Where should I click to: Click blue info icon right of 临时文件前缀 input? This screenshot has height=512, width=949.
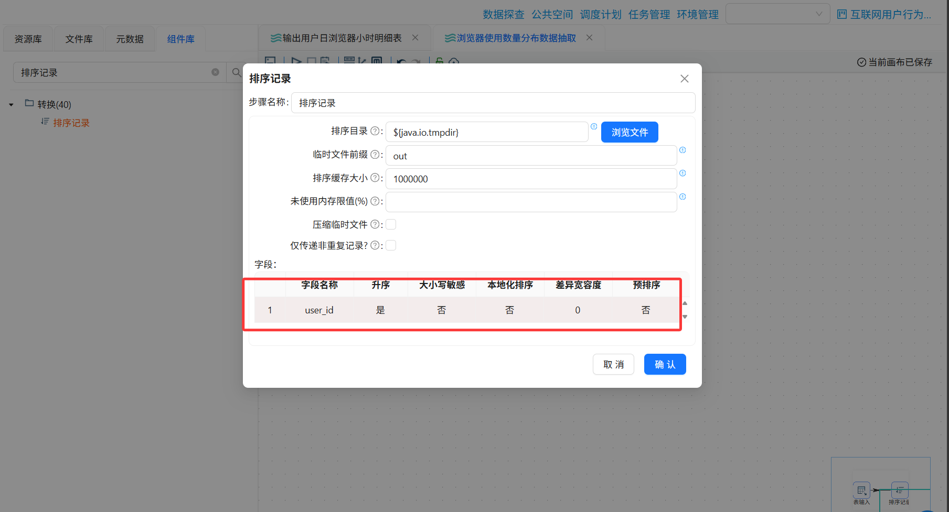pyautogui.click(x=683, y=150)
